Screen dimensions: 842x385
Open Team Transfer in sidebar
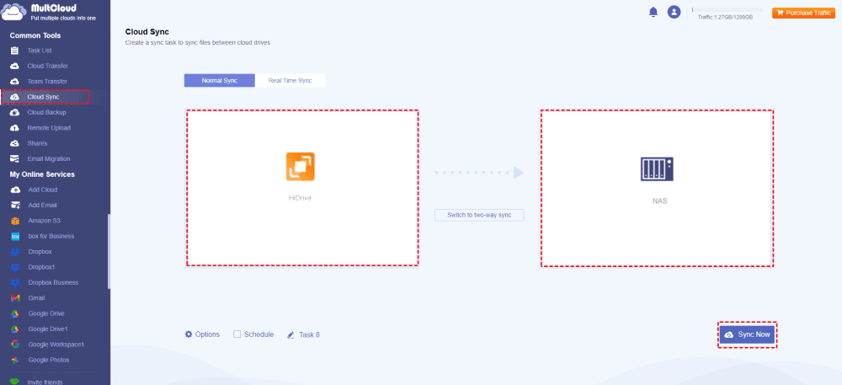point(47,82)
